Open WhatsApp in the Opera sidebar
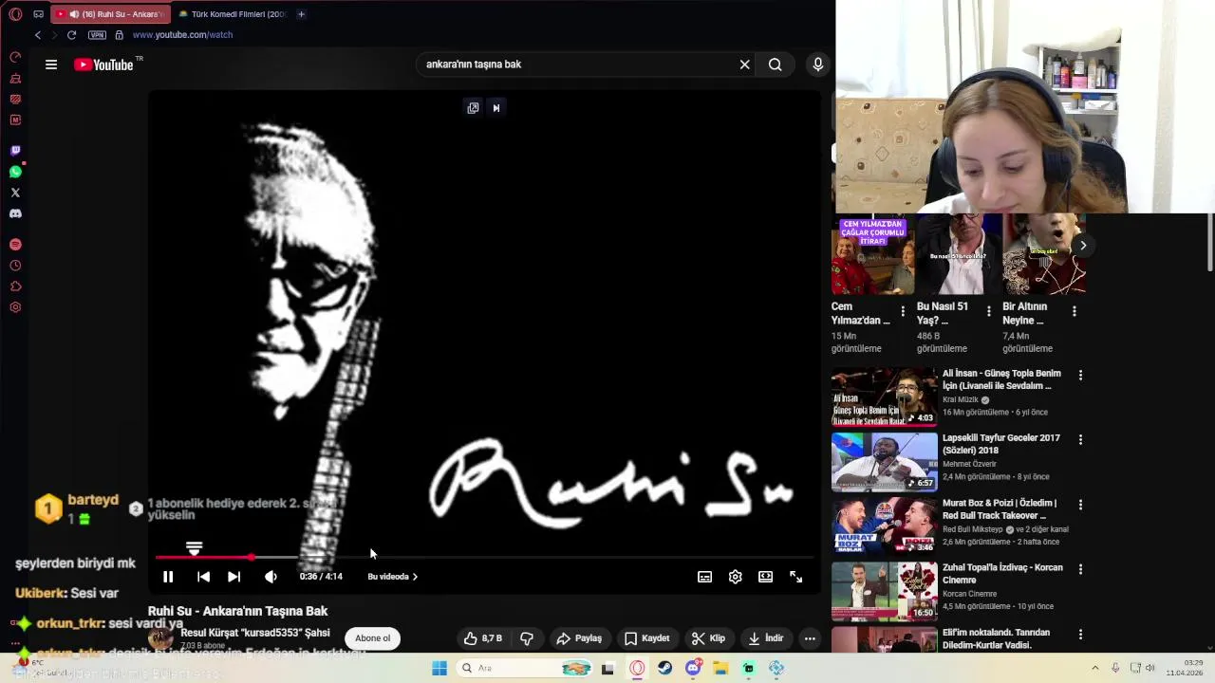Image resolution: width=1215 pixels, height=683 pixels. [x=15, y=172]
